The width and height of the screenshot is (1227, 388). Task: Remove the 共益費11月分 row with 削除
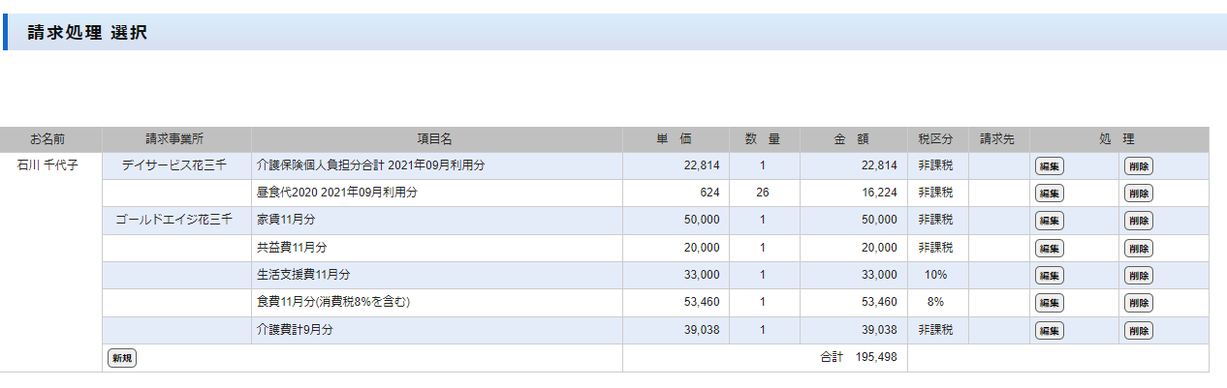point(1138,249)
